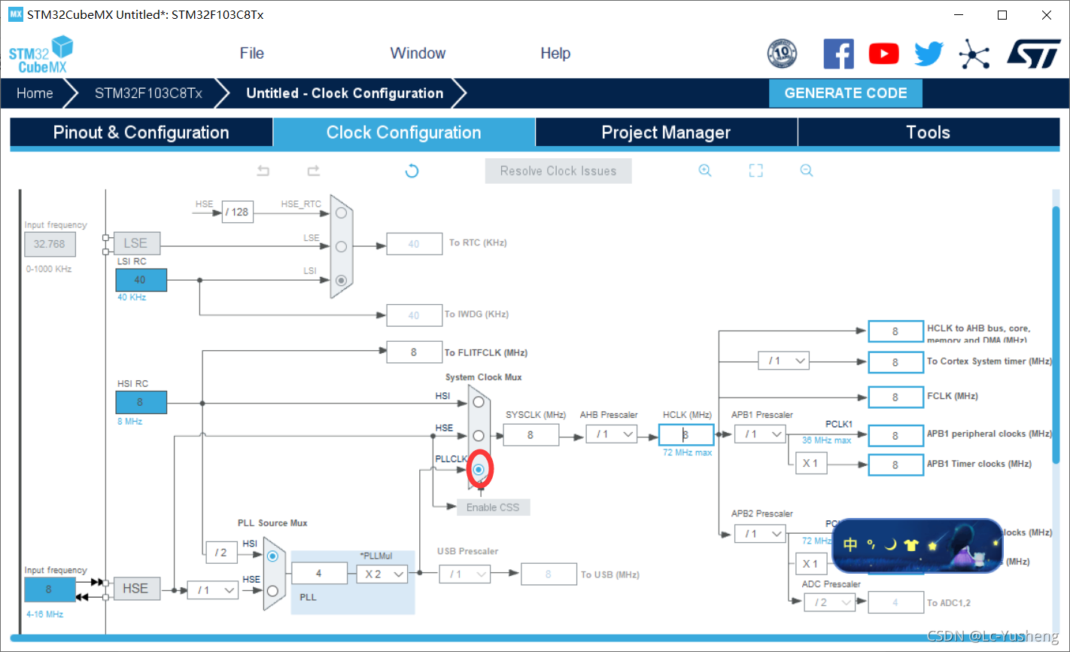Open the shirt skin icon in input bar
Image resolution: width=1070 pixels, height=652 pixels.
[911, 544]
